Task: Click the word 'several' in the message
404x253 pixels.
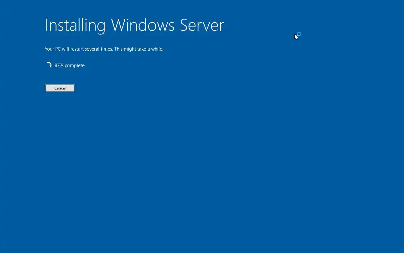Action: coord(92,49)
